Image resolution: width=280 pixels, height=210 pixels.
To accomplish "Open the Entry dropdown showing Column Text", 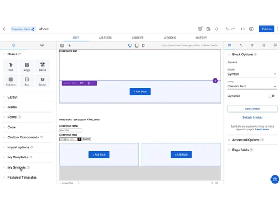I will 252,86.
